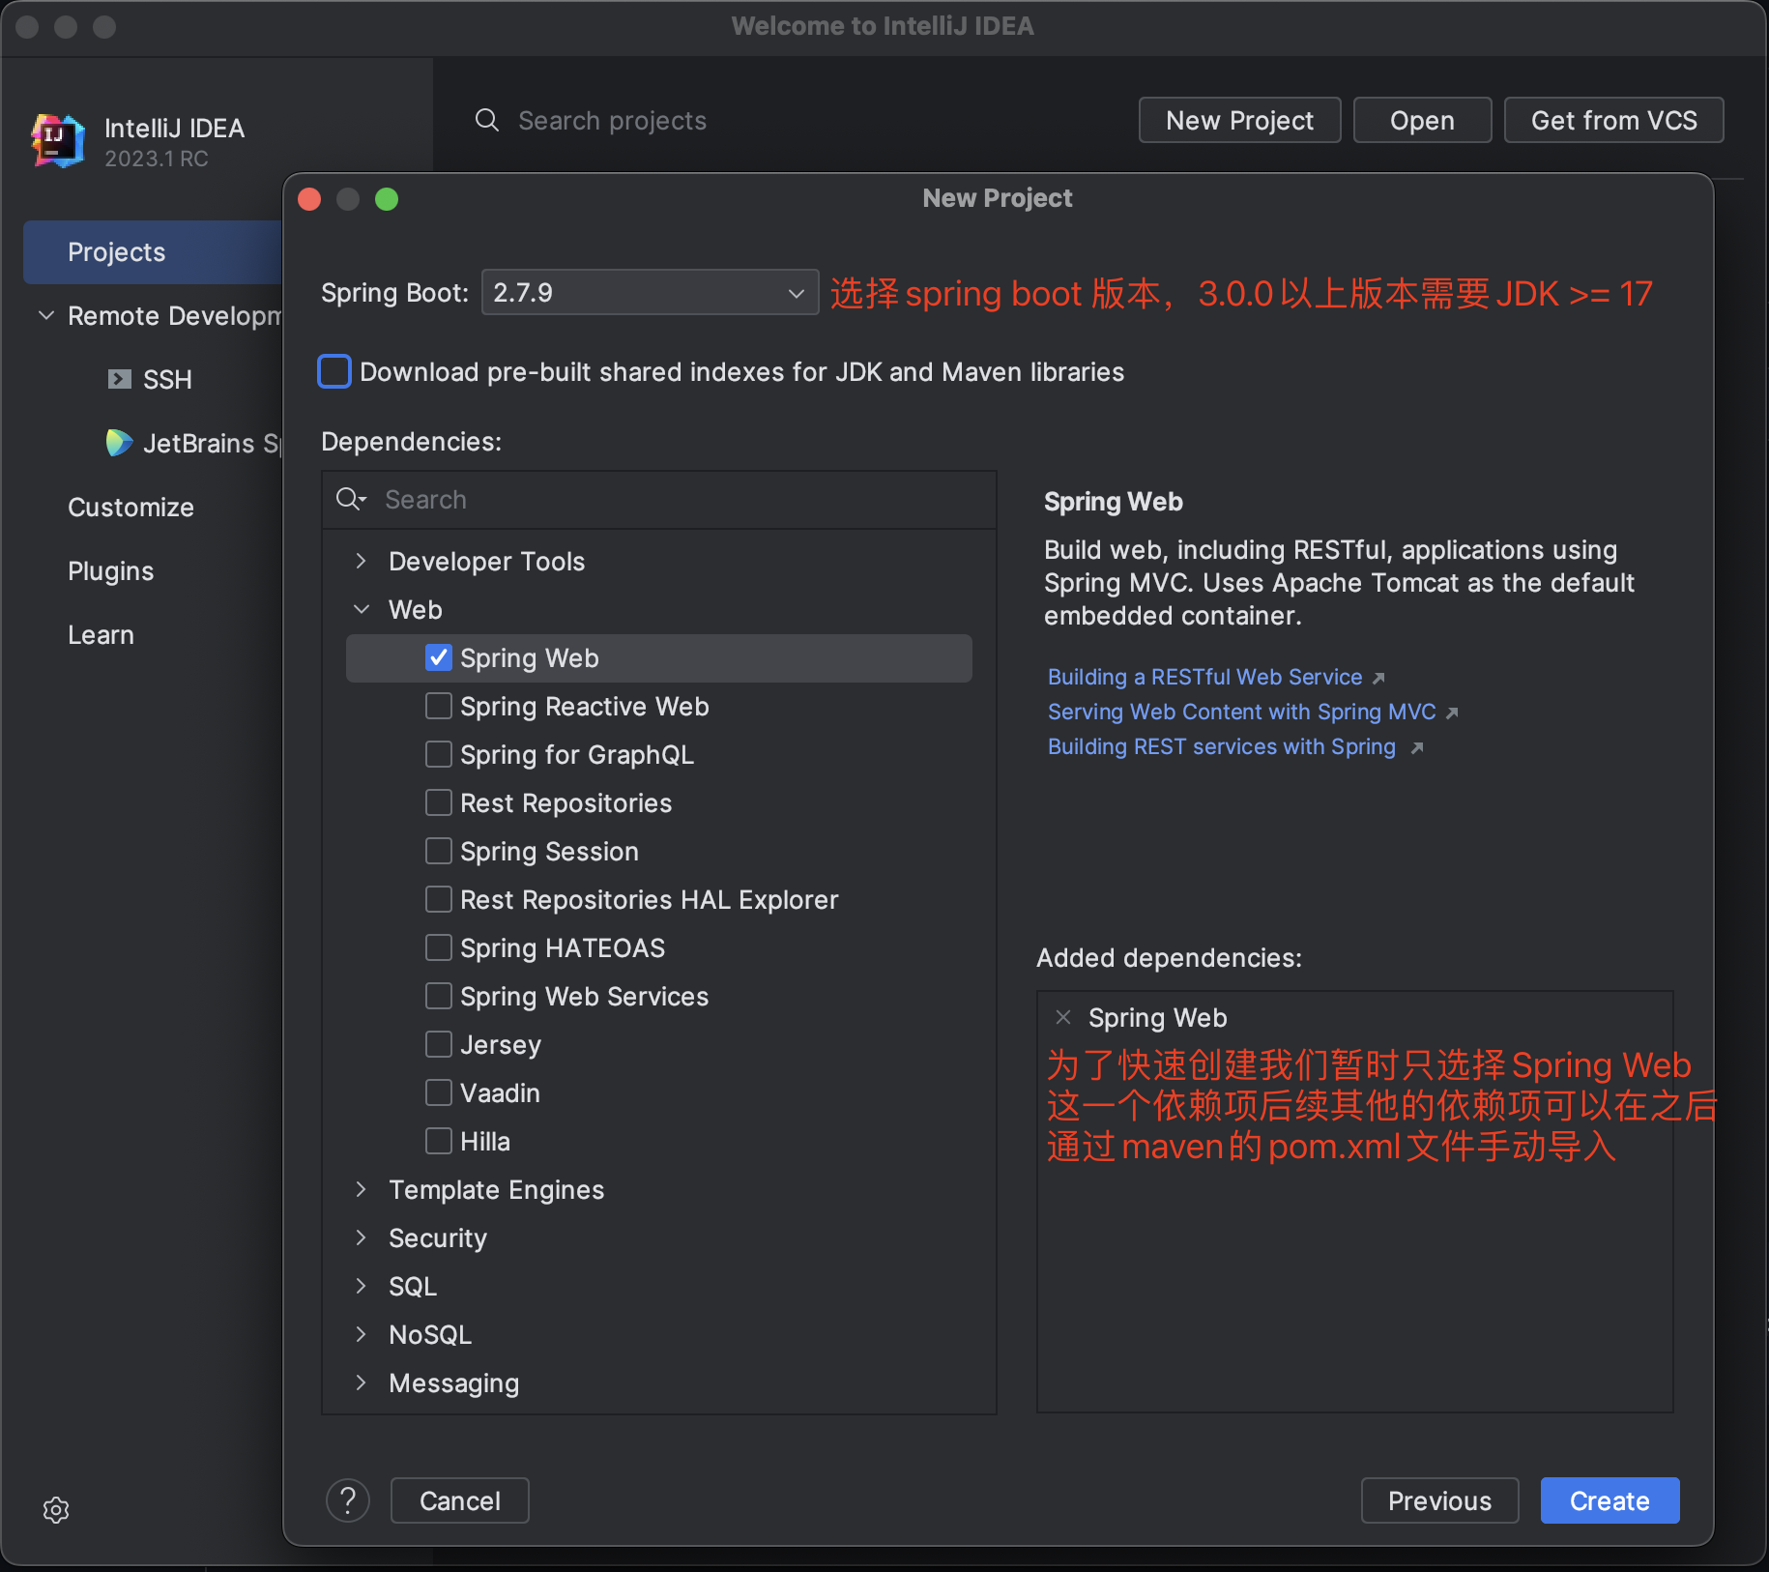Expand the Developer Tools category
The height and width of the screenshot is (1572, 1769).
361,561
